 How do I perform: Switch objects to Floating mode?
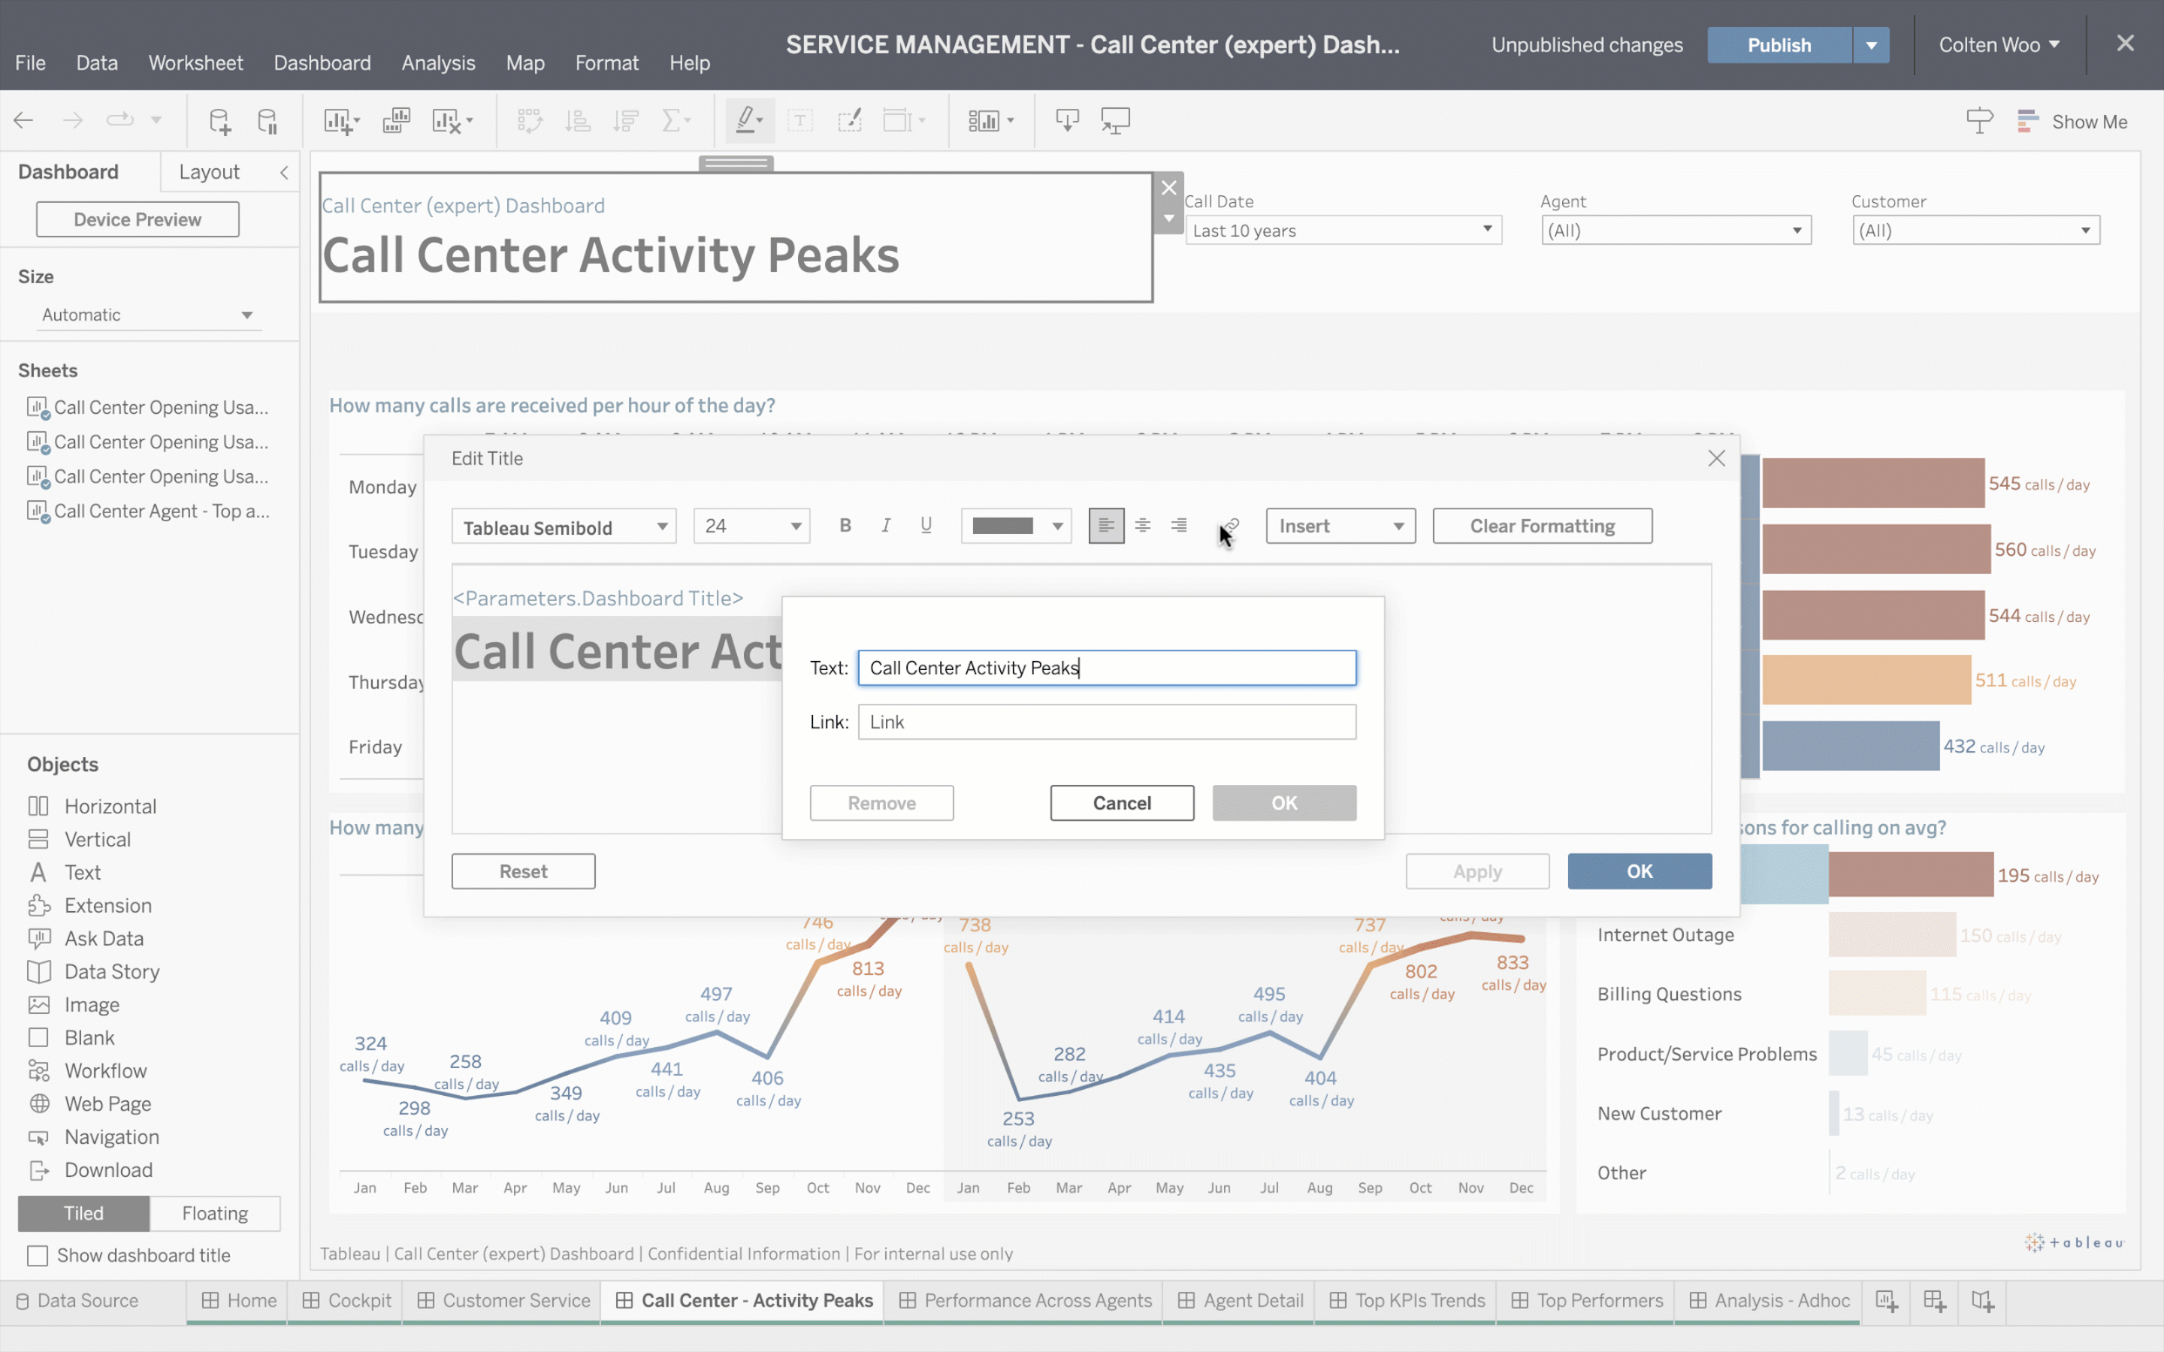pyautogui.click(x=215, y=1213)
